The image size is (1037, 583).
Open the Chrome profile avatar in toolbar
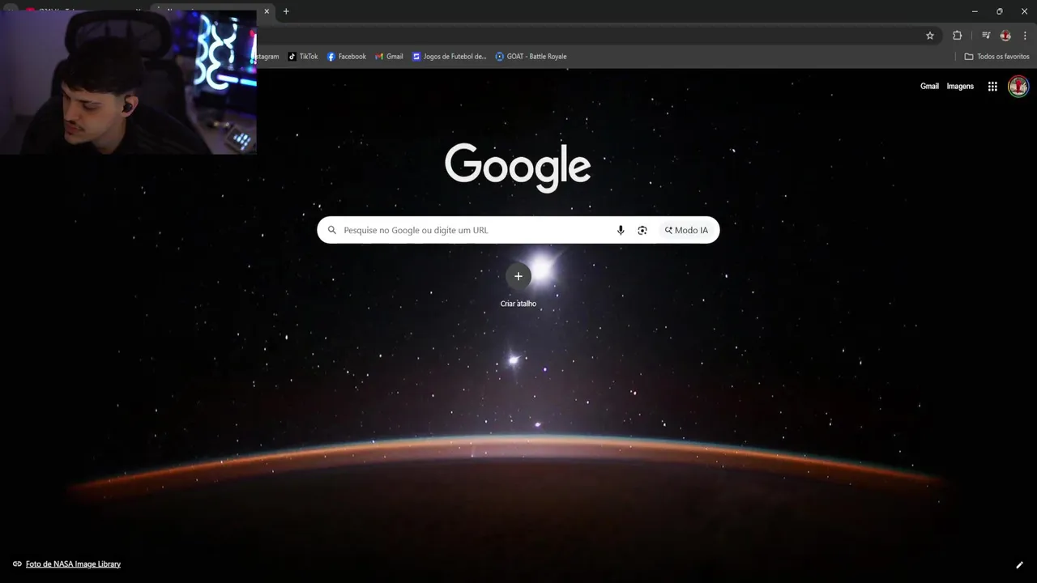[1005, 36]
